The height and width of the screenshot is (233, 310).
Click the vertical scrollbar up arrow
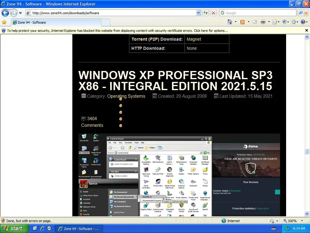click(307, 37)
